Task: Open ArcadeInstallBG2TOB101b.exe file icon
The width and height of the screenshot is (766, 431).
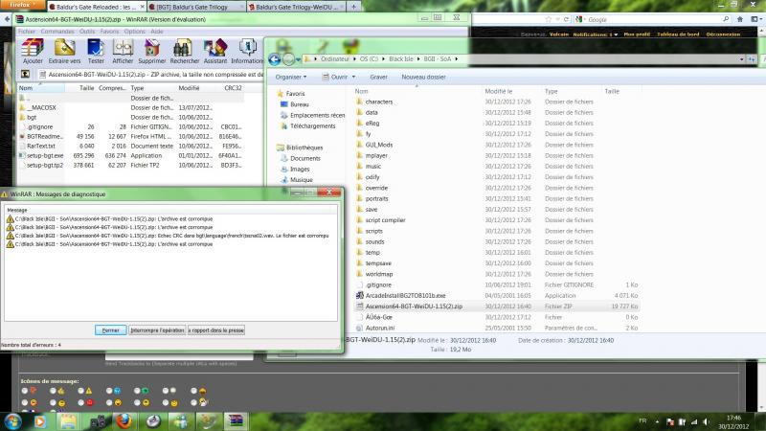Action: [360, 296]
